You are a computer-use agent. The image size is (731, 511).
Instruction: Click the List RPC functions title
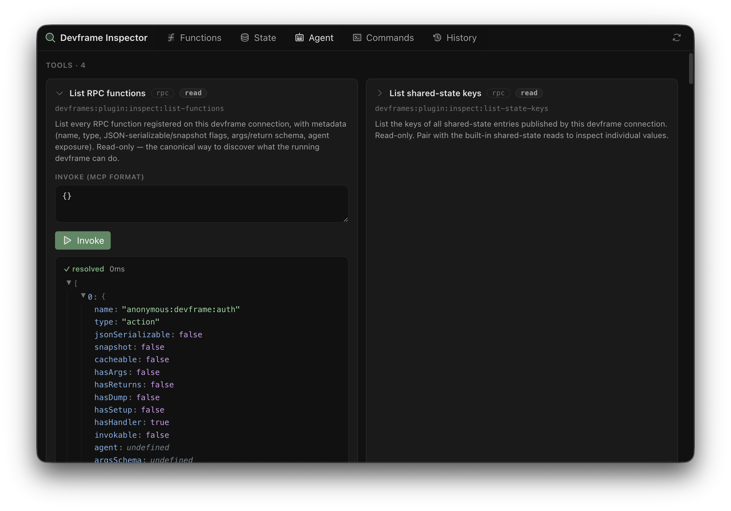pos(107,93)
